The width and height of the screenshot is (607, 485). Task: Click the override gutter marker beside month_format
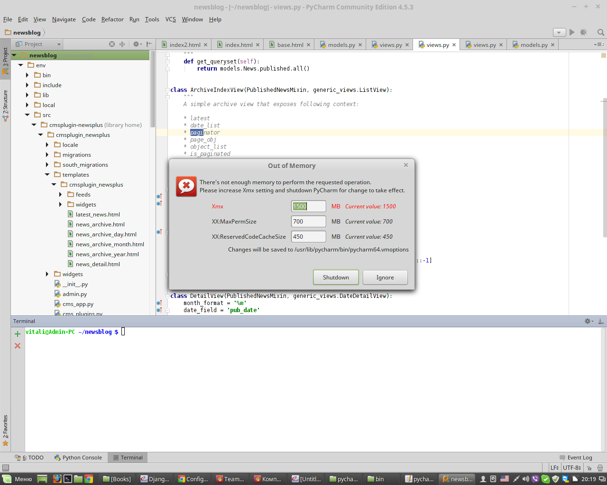pos(159,303)
